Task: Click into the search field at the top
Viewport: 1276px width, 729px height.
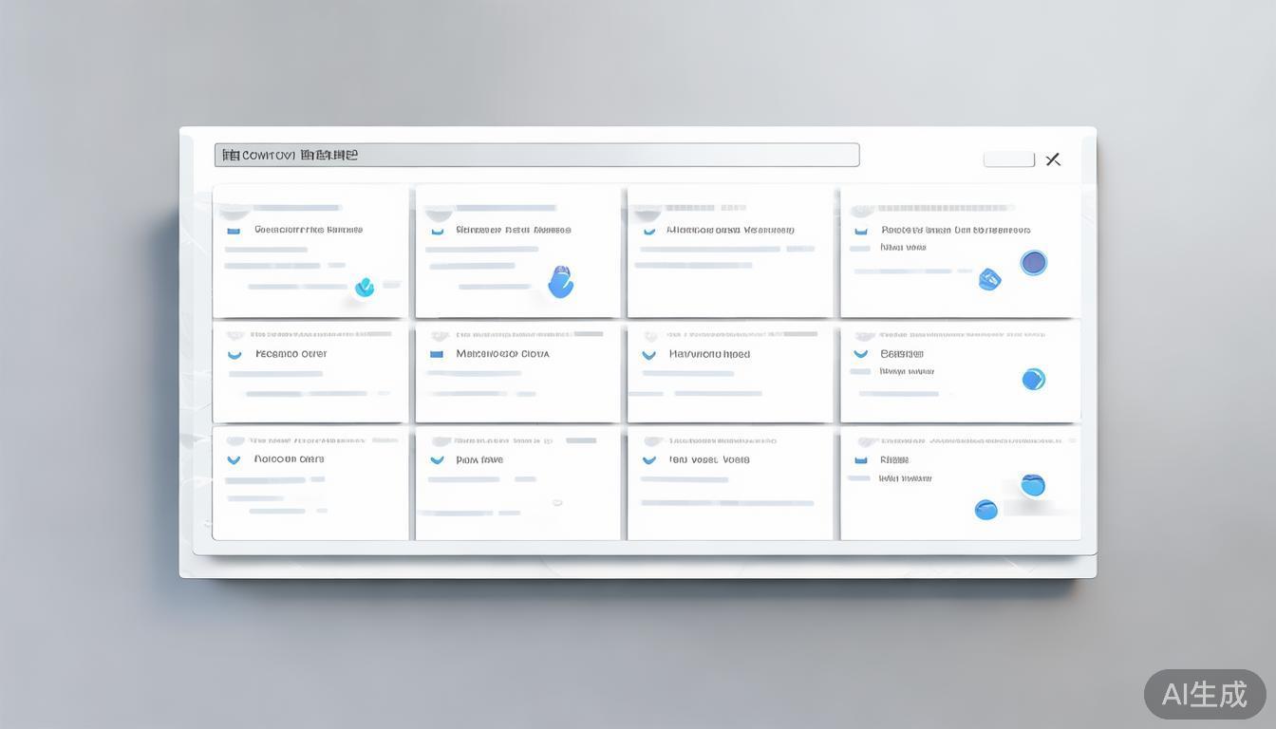Action: (x=536, y=155)
